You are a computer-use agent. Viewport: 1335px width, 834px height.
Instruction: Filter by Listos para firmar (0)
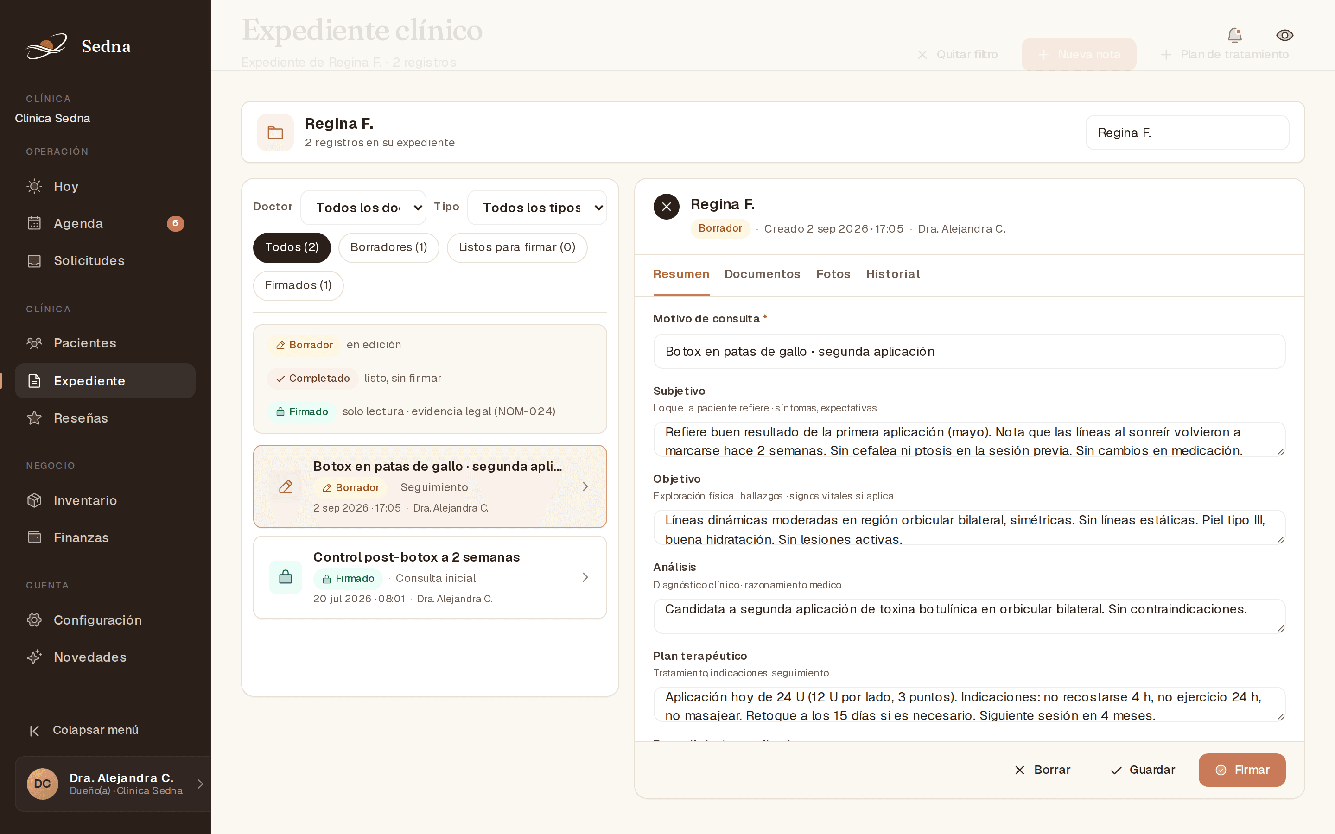click(x=517, y=248)
